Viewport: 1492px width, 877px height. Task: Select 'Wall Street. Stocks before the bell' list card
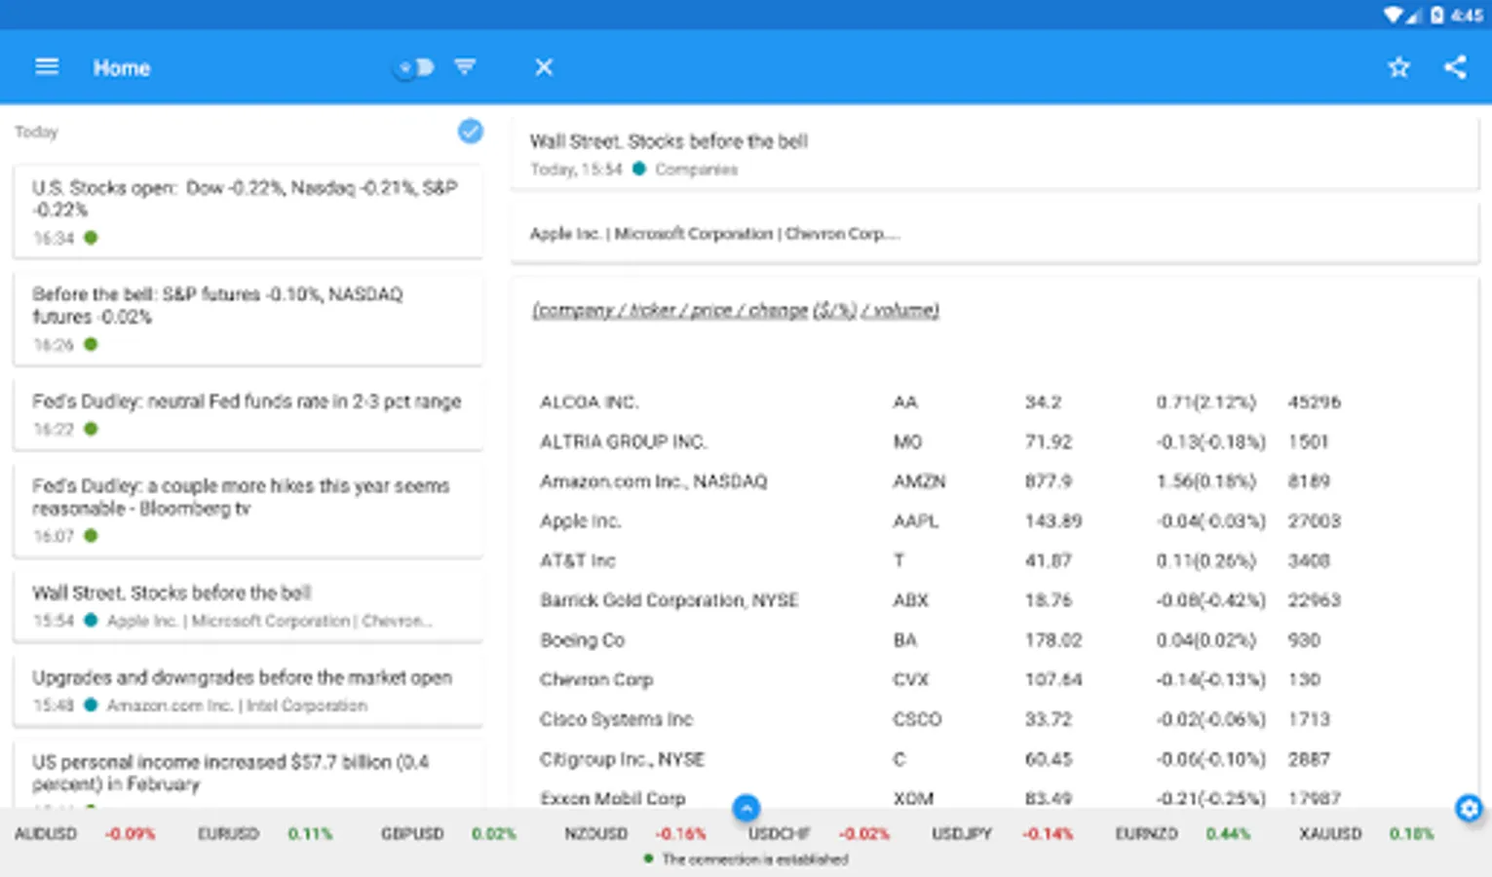click(248, 605)
